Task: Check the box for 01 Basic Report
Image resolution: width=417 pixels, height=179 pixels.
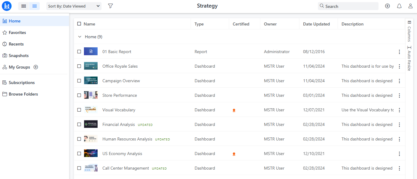Action: (79, 52)
